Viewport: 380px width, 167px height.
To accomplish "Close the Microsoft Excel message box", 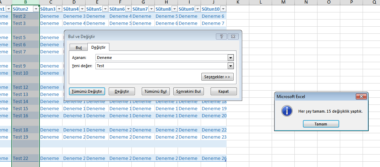I will [361, 97].
